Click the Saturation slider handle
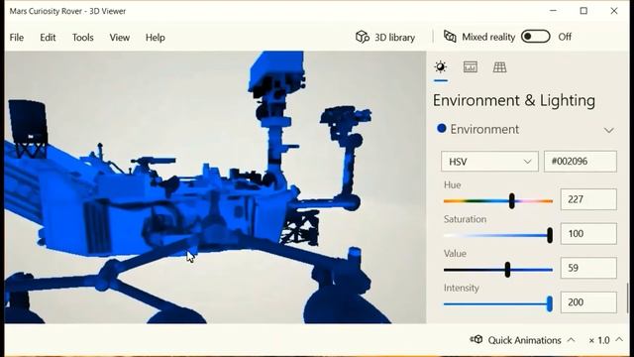 coord(550,235)
